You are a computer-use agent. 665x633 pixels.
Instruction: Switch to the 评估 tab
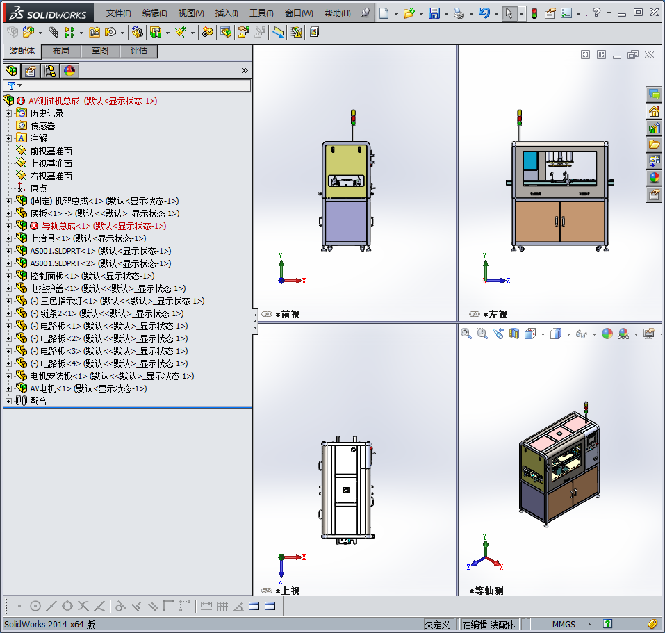coord(139,51)
